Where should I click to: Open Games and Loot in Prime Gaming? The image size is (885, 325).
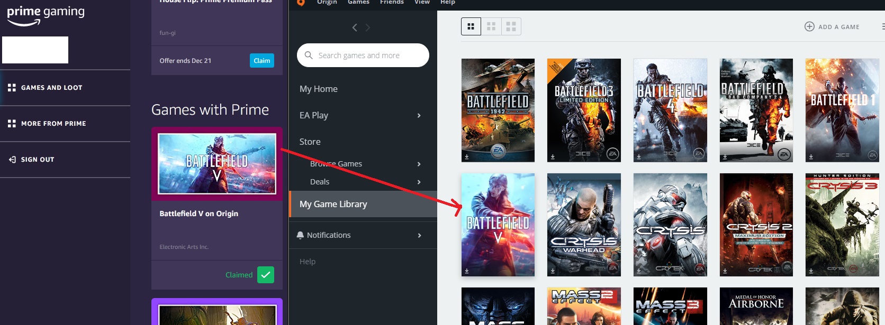pyautogui.click(x=65, y=88)
